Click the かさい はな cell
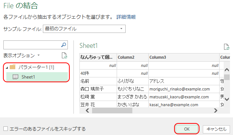 pos(133,104)
